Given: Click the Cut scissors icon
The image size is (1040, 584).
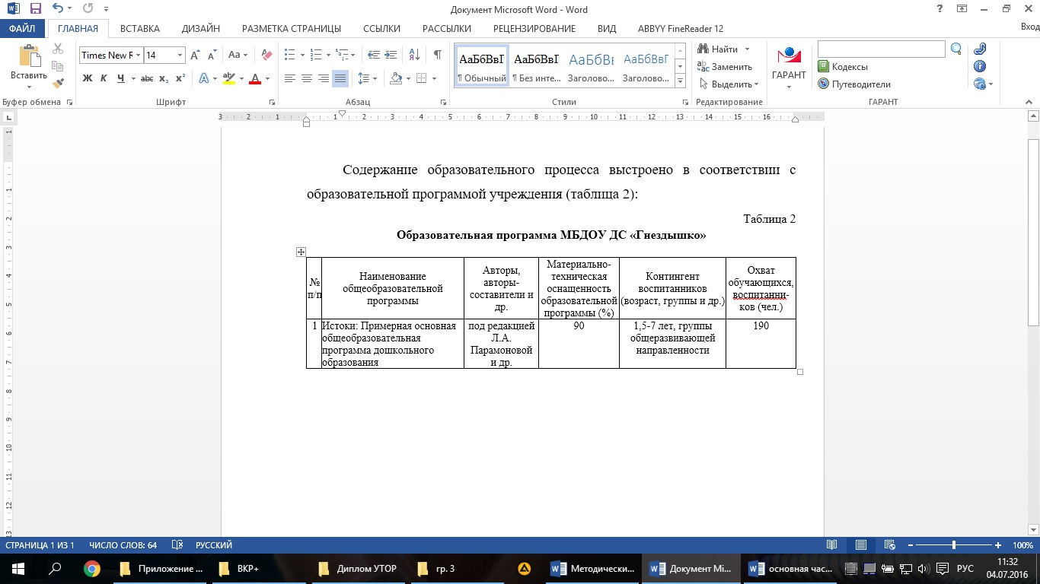Looking at the screenshot, I should [58, 49].
